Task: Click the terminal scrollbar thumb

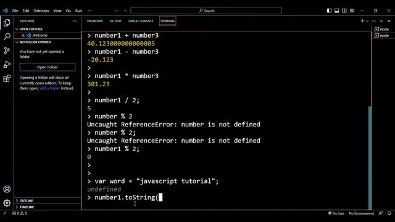Action: click(x=370, y=157)
